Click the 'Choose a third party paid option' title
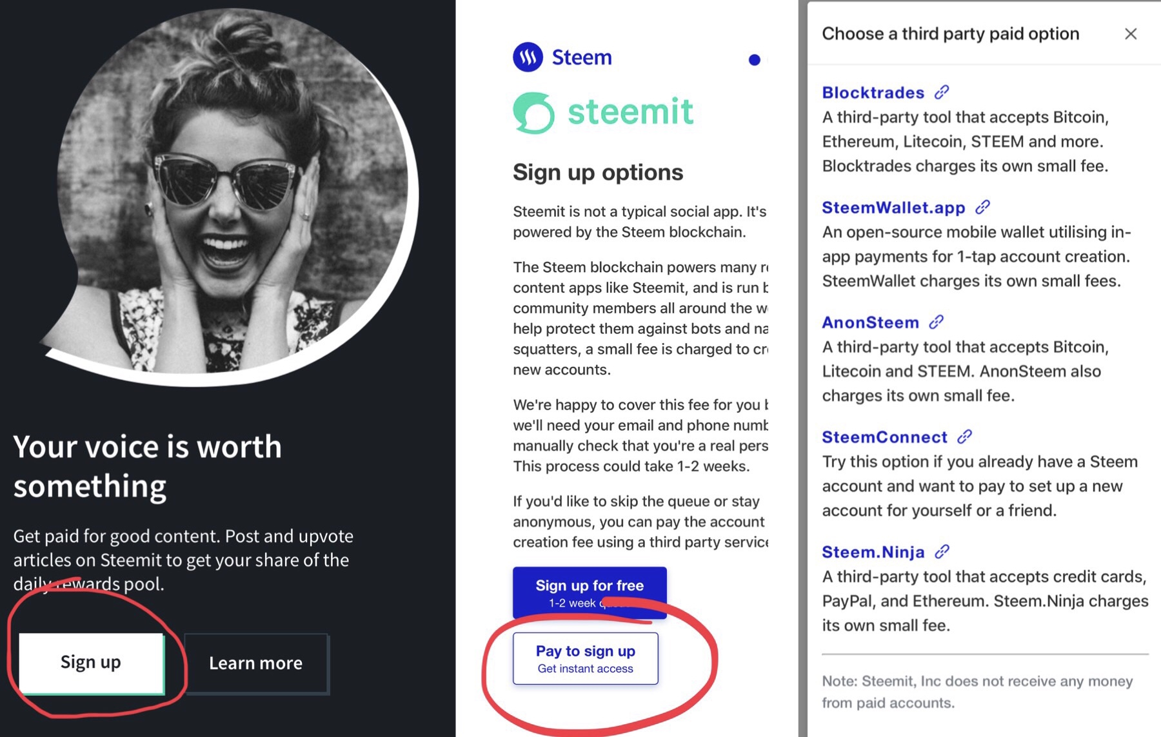Viewport: 1161px width, 737px height. [950, 34]
